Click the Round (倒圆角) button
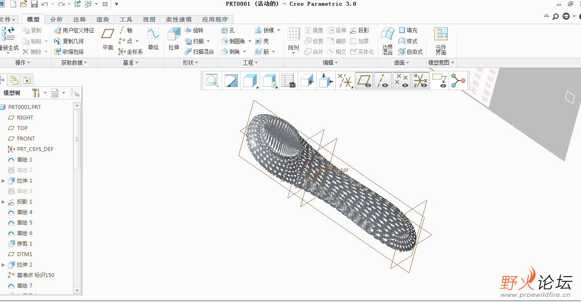Screen dimensions: 581x302 point(237,41)
